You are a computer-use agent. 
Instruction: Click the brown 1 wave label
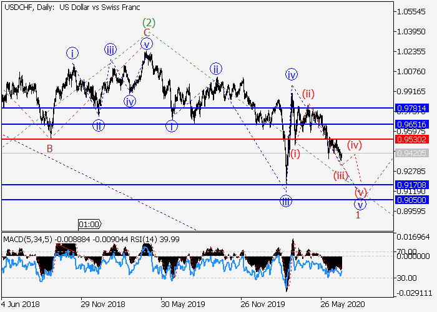coord(358,215)
